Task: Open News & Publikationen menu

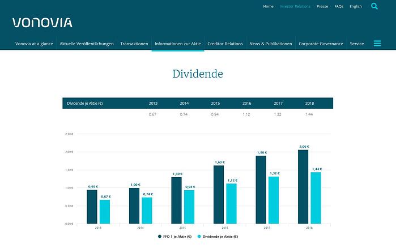Action: 271,44
